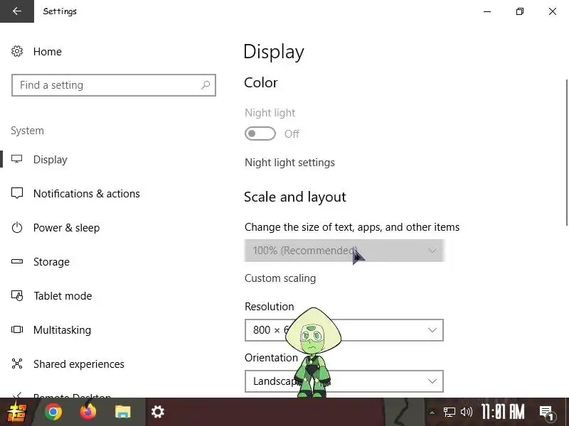Open the 100% (Recommended) scaling dropdown
This screenshot has height=426, width=569.
click(344, 251)
